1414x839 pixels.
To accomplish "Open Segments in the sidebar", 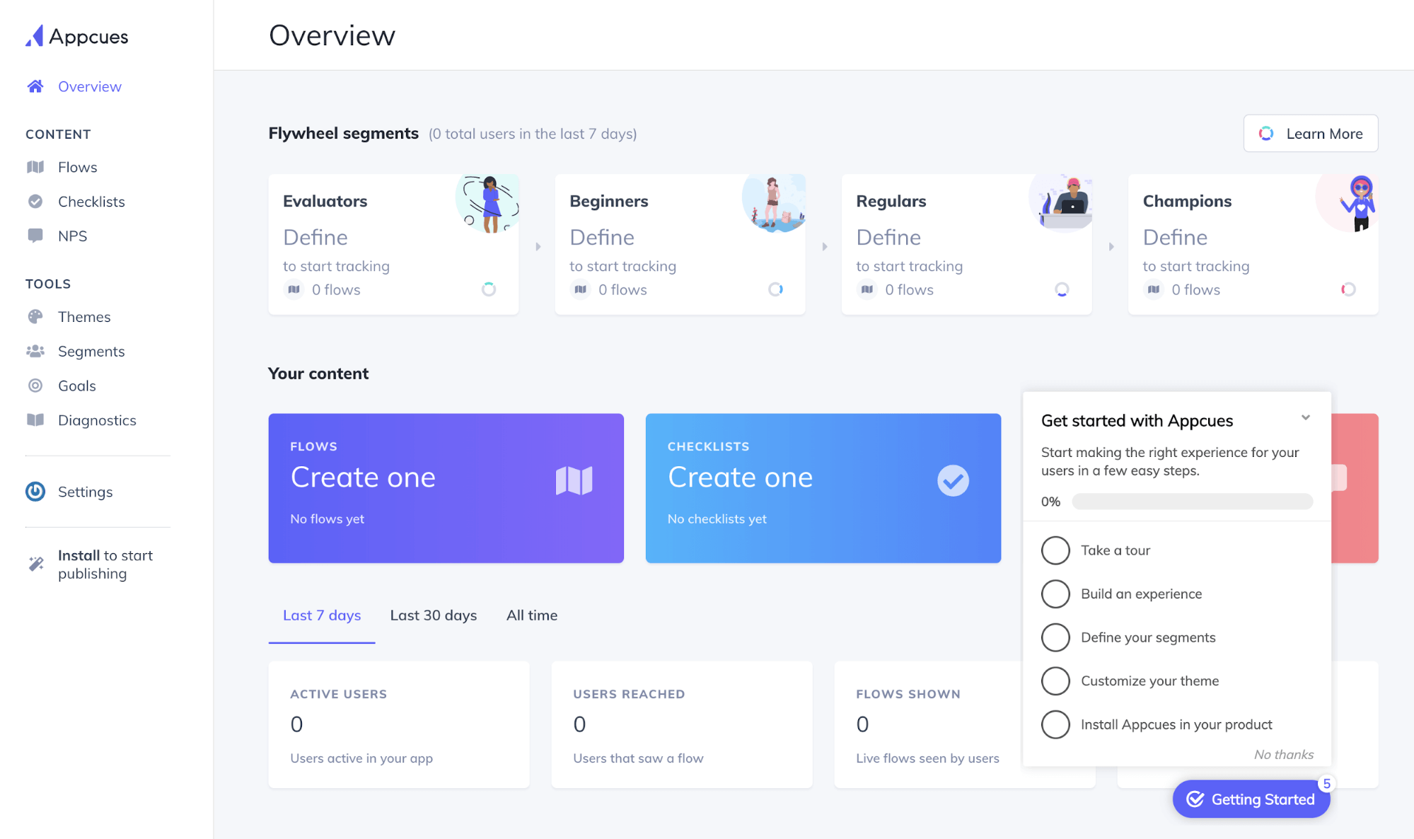I will (x=91, y=351).
